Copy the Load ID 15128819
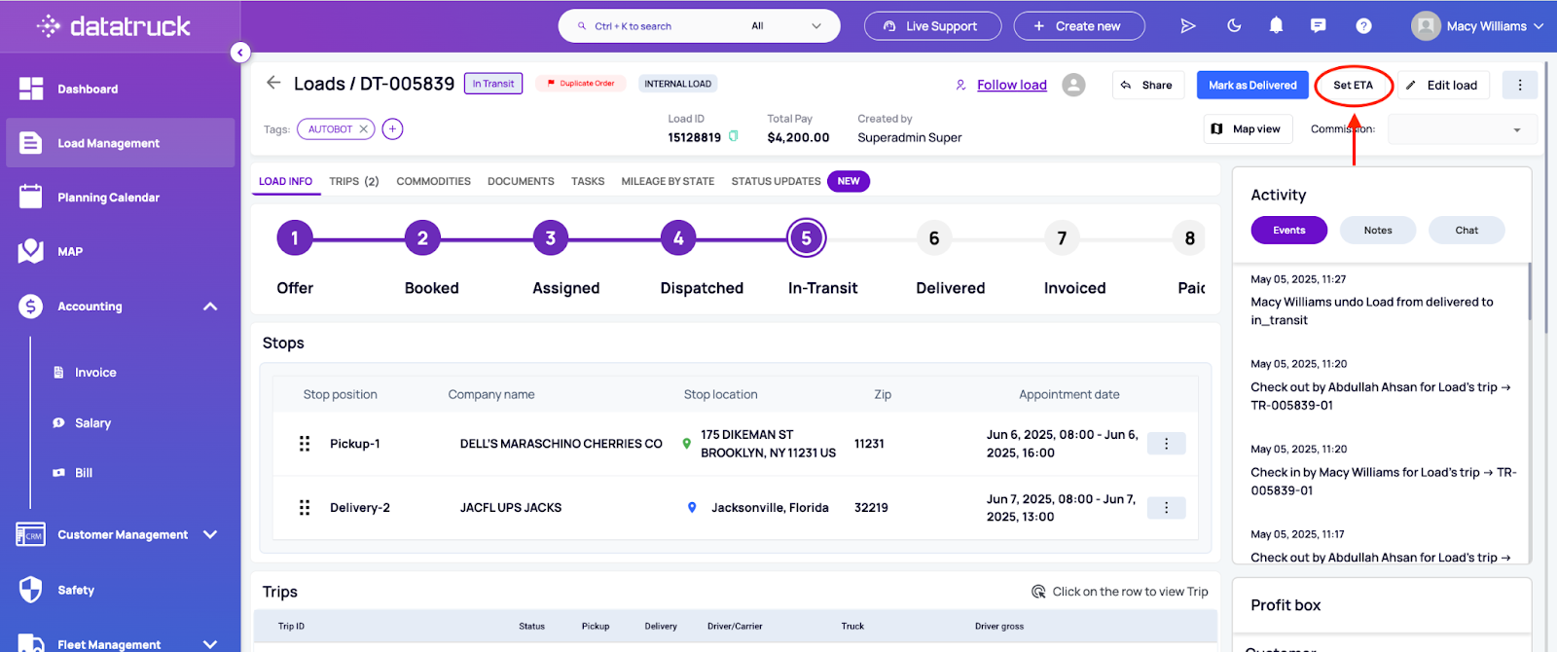Screen dimensions: 1557x652 [x=734, y=136]
